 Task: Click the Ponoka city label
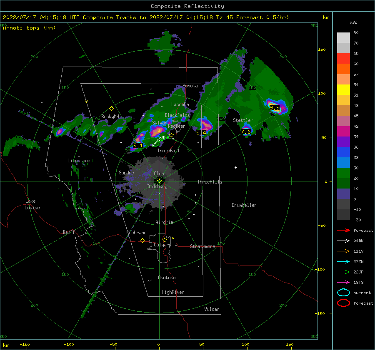190,86
